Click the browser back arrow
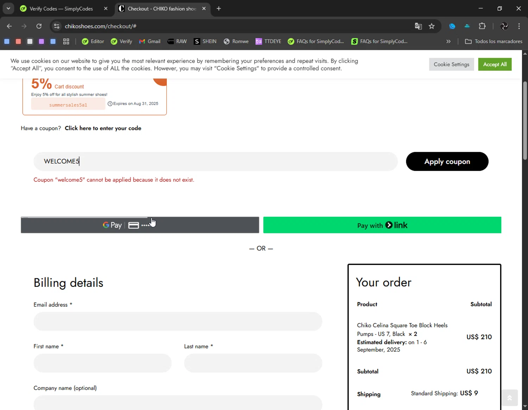Screen dimensions: 528x410 tap(10, 26)
